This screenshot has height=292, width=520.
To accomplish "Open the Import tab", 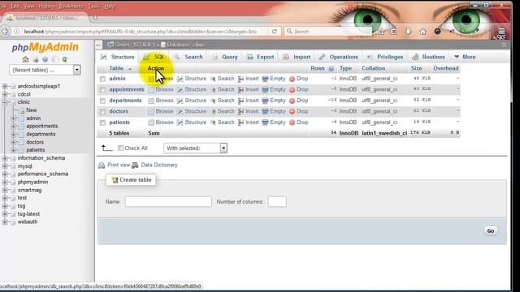I will click(x=297, y=57).
